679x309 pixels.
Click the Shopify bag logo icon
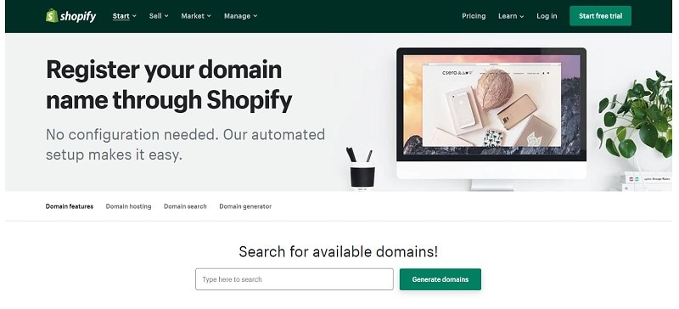click(52, 15)
